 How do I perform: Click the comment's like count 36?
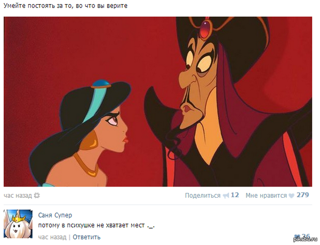click(x=306, y=236)
